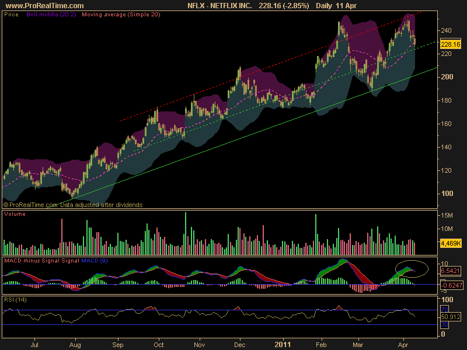Select the Volume panel label
This screenshot has width=467, height=350.
pos(15,214)
